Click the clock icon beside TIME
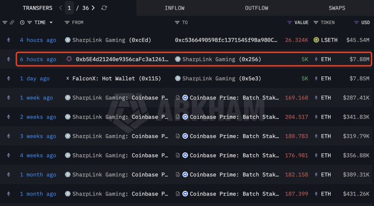 [22, 23]
